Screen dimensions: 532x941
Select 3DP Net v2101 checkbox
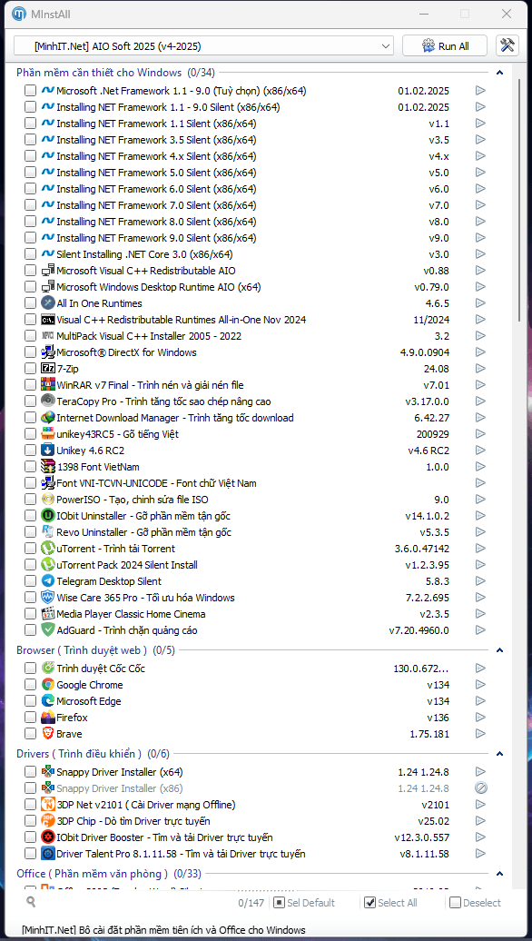coord(30,804)
